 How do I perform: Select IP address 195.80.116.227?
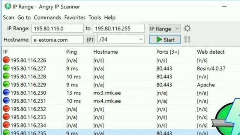point(28,68)
